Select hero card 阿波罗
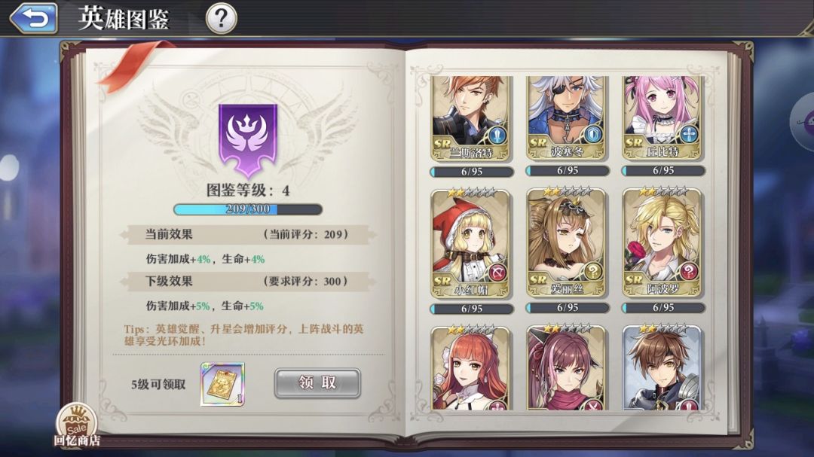This screenshot has width=814, height=457. tap(663, 244)
